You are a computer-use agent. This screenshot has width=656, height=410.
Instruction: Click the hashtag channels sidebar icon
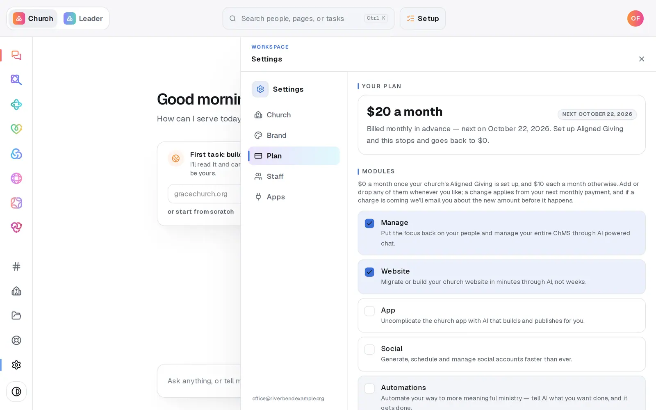(x=16, y=266)
